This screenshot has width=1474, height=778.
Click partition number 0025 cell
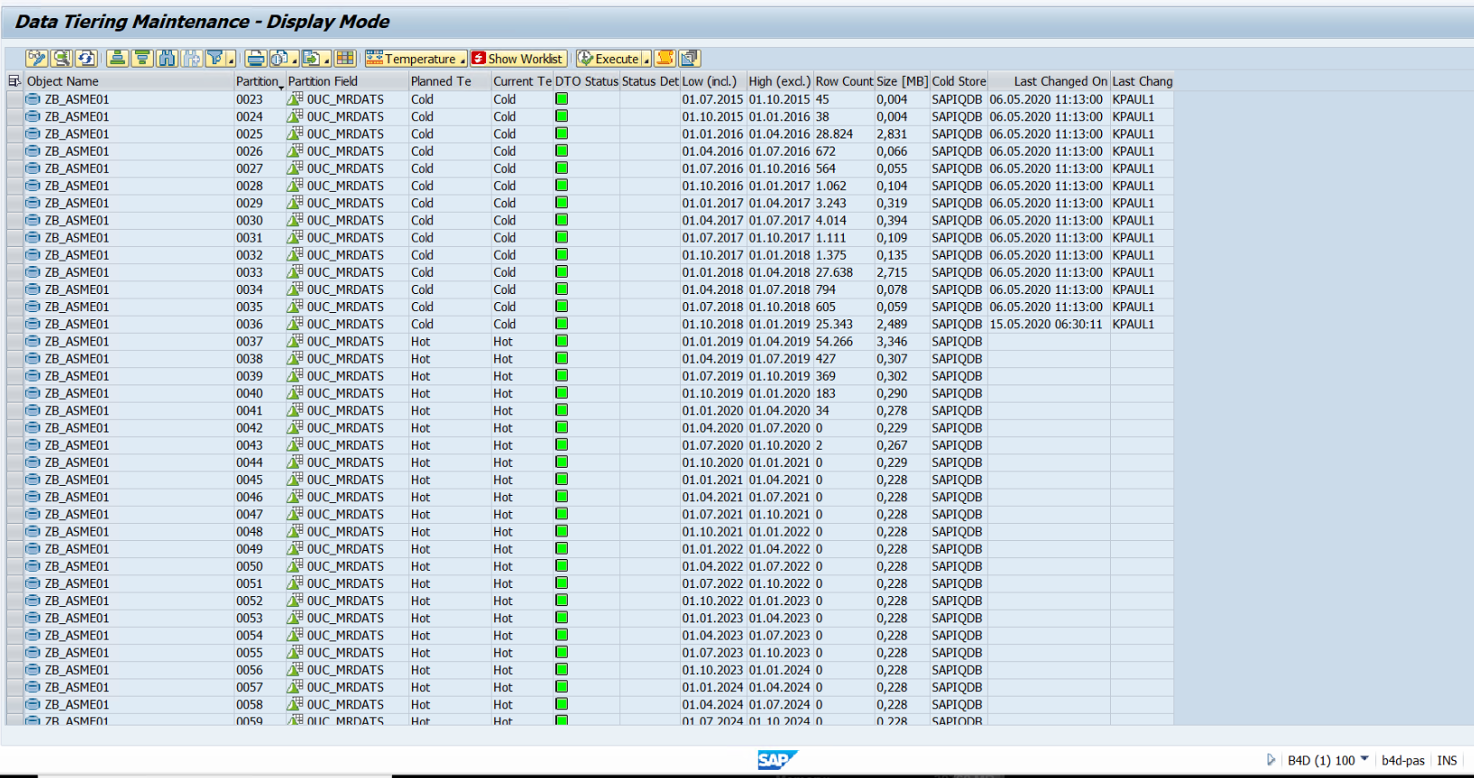[x=260, y=134]
